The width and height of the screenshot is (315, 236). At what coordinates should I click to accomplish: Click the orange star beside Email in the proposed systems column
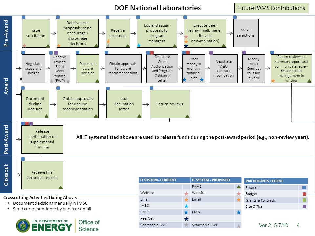click(x=239, y=200)
